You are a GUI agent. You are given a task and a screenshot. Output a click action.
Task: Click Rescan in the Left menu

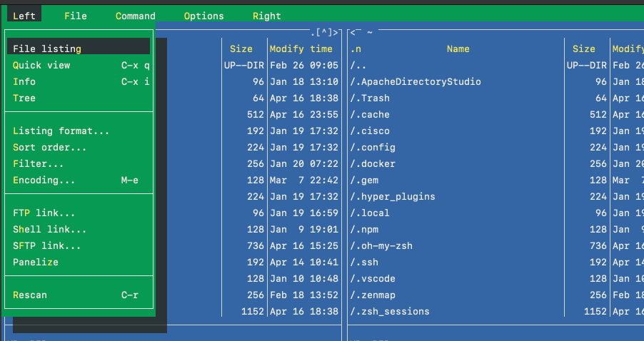point(30,295)
